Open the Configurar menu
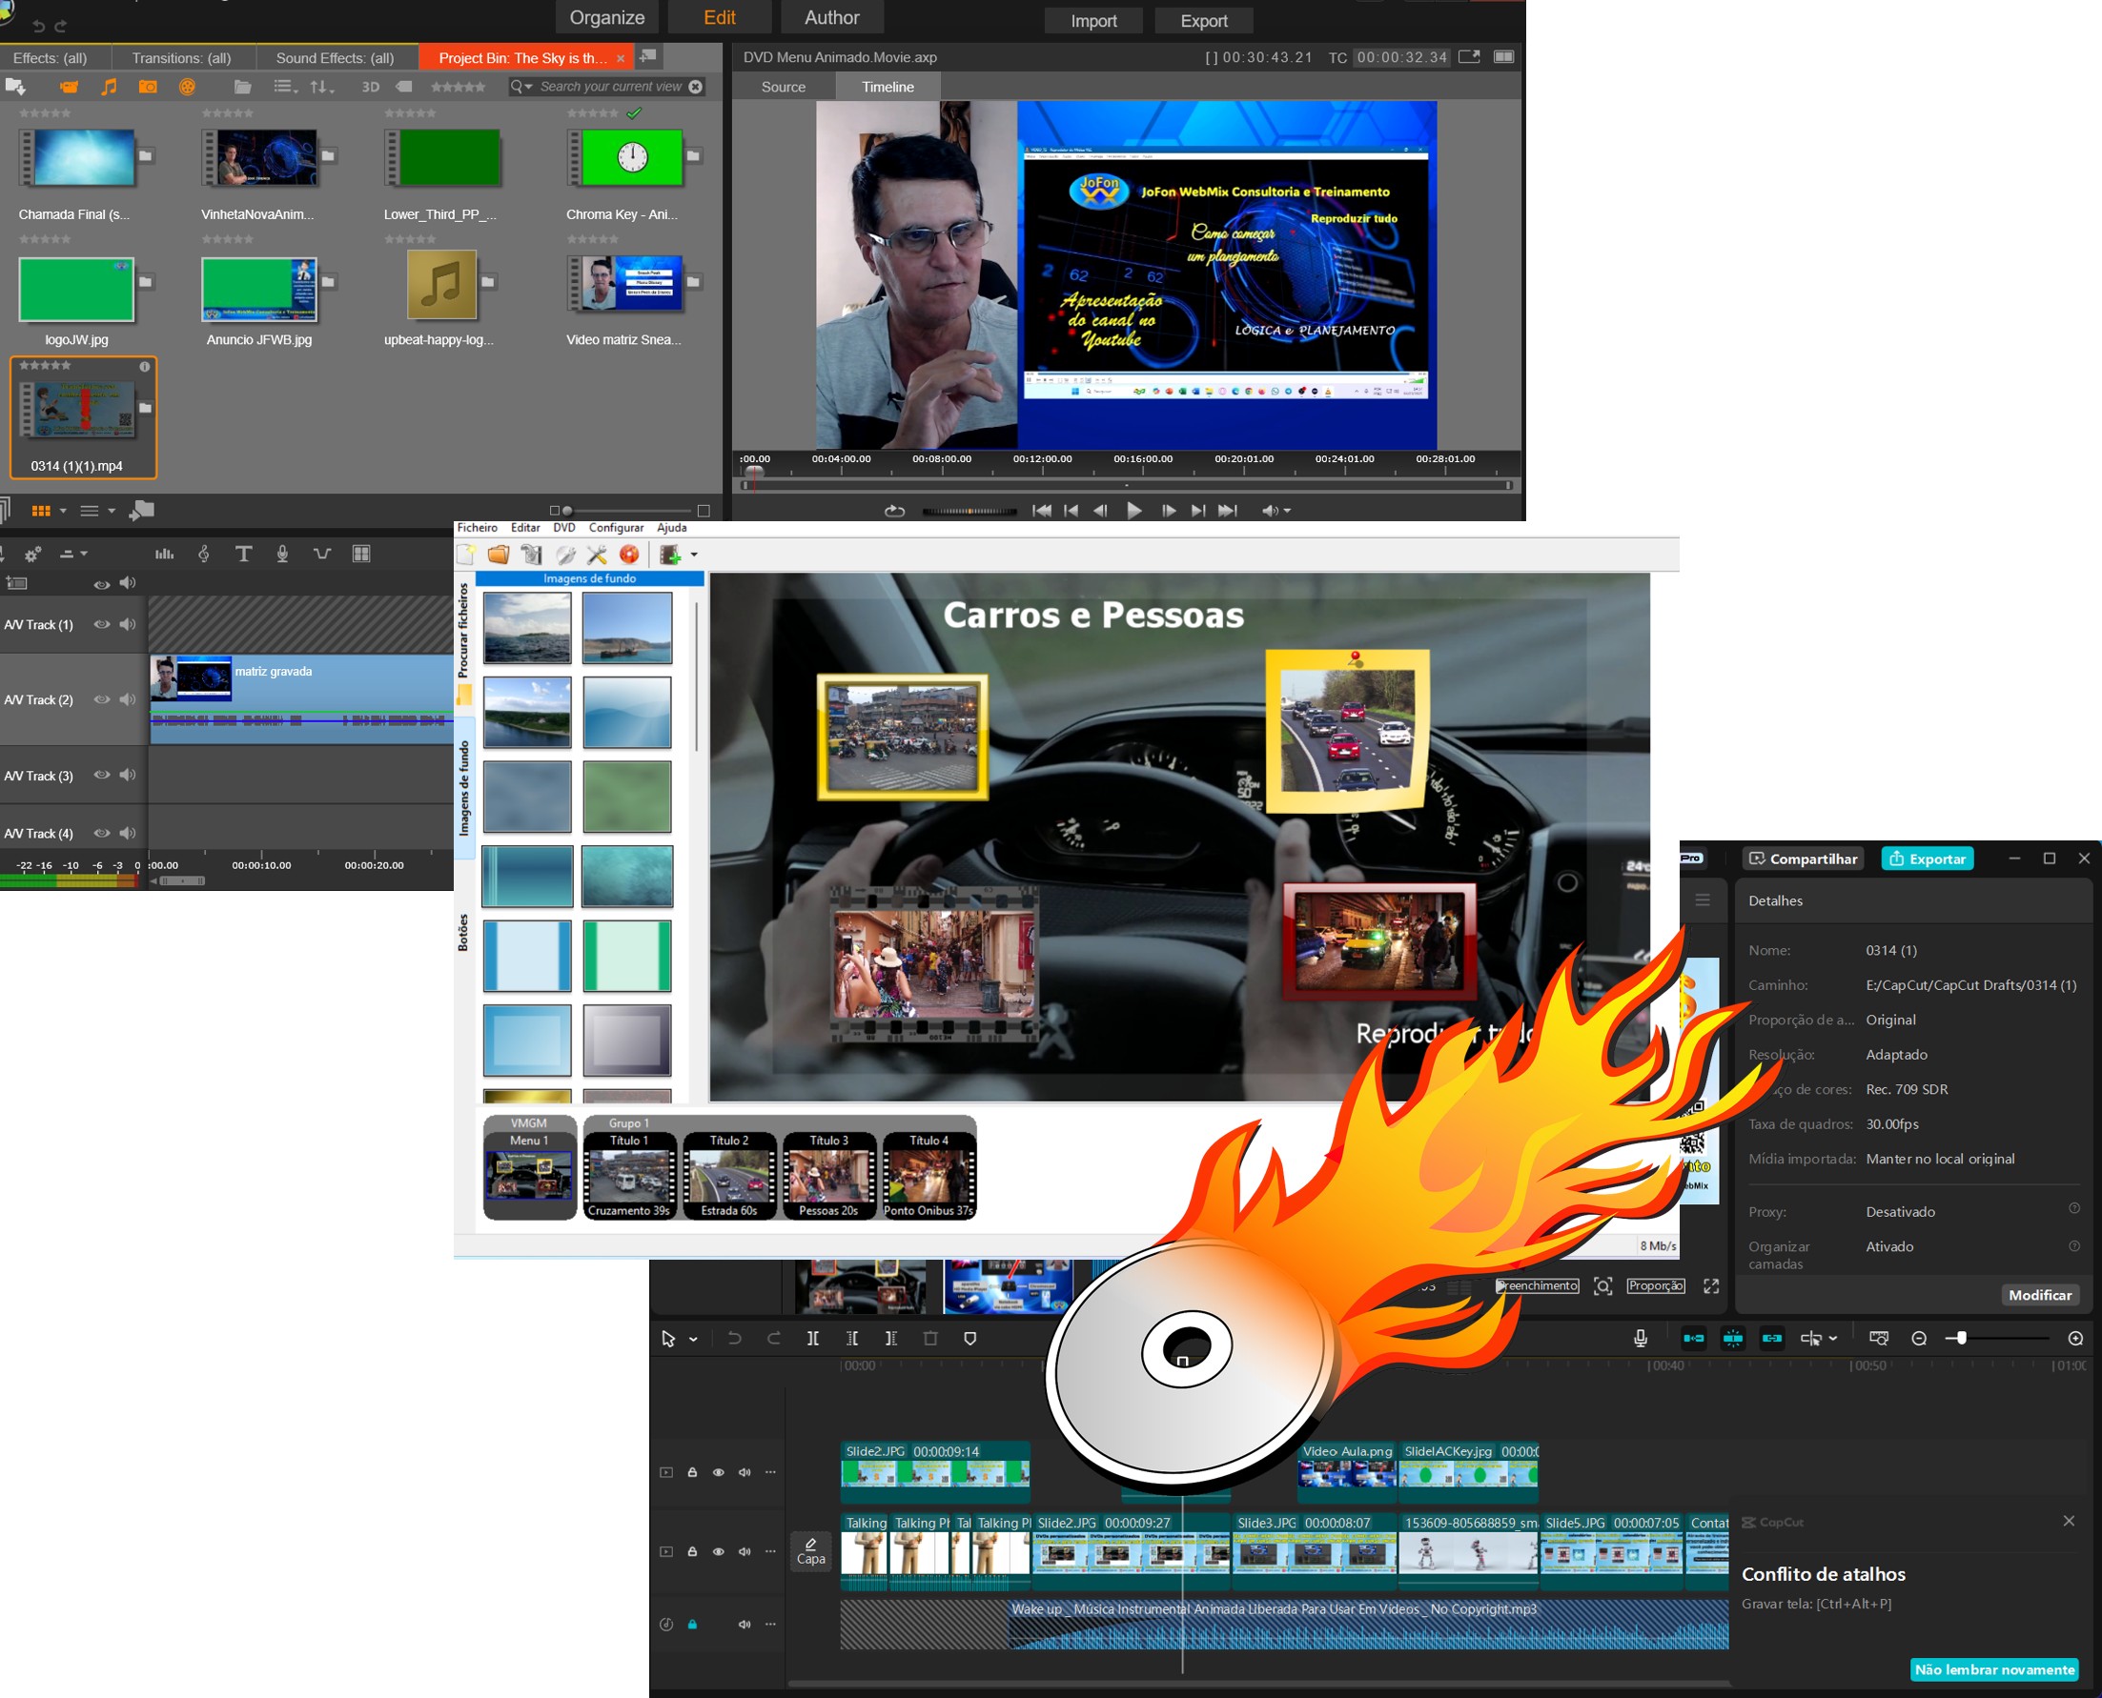 [616, 527]
